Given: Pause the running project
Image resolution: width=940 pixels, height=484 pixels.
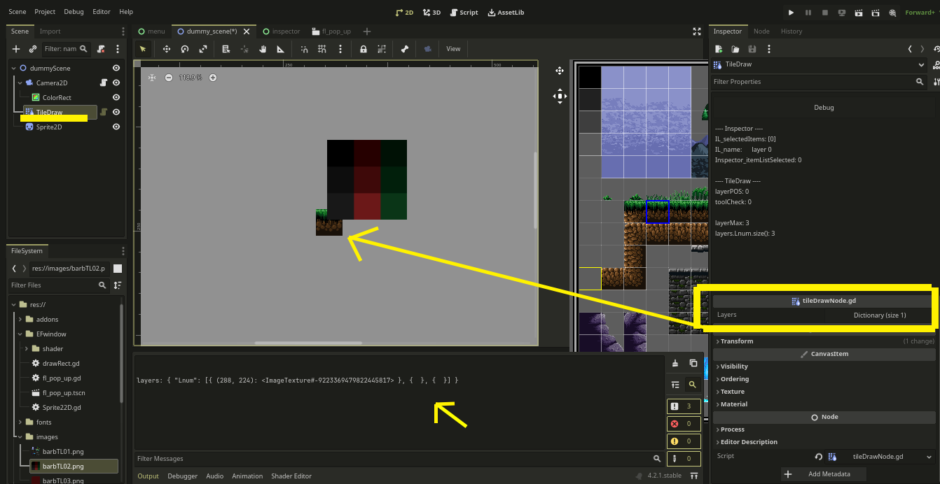Looking at the screenshot, I should [808, 13].
